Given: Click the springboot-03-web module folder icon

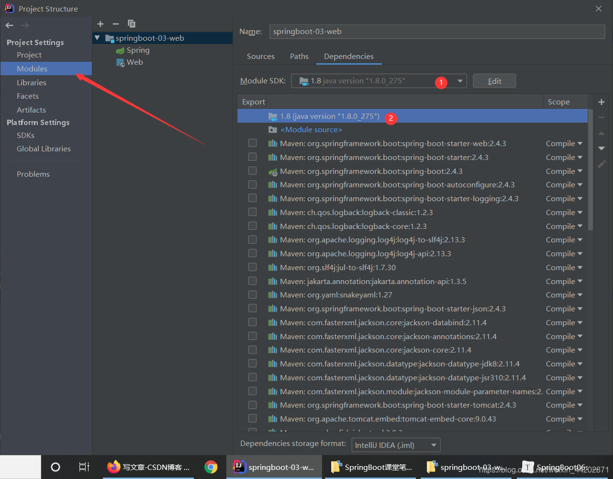Looking at the screenshot, I should click(x=109, y=38).
